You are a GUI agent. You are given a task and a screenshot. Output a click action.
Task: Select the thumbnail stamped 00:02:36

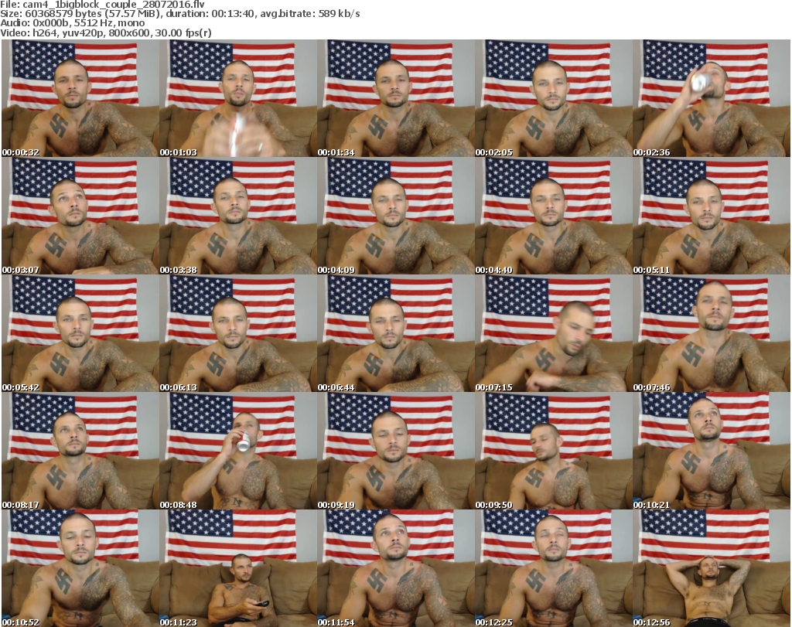coord(712,98)
